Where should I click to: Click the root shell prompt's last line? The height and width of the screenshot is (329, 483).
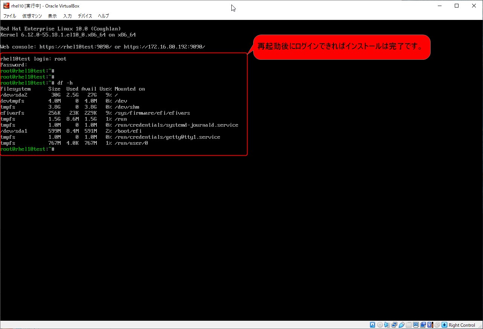[x=28, y=149]
